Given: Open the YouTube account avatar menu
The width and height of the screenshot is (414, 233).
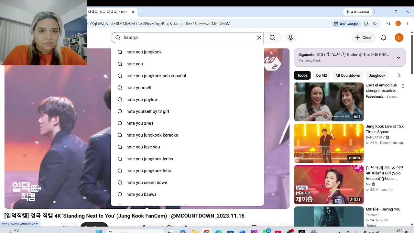Looking at the screenshot, I should click(x=399, y=38).
